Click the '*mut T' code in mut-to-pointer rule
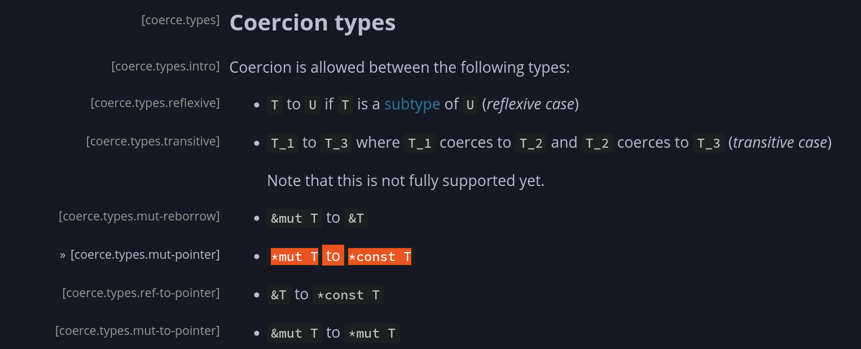 pyautogui.click(x=372, y=333)
